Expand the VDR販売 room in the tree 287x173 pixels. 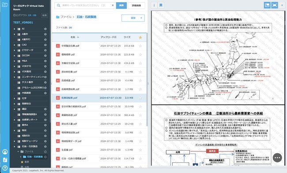click(15, 72)
